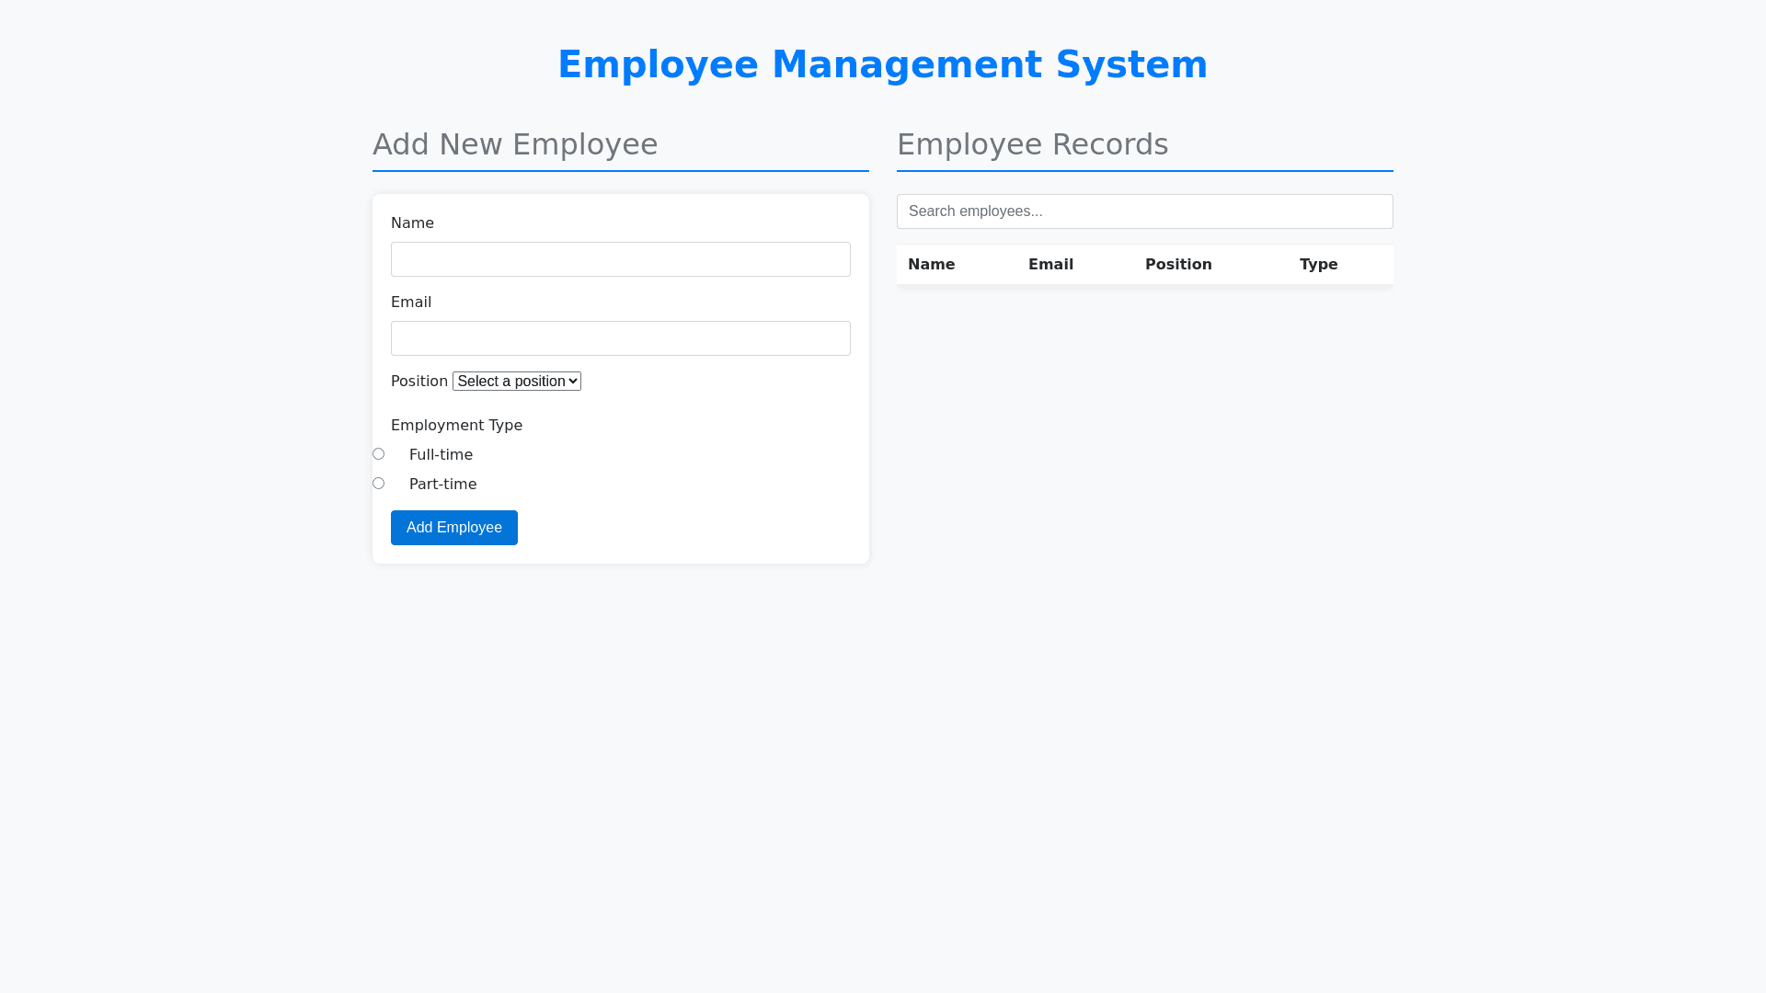
Task: Click the Employment Type label
Action: click(x=456, y=426)
